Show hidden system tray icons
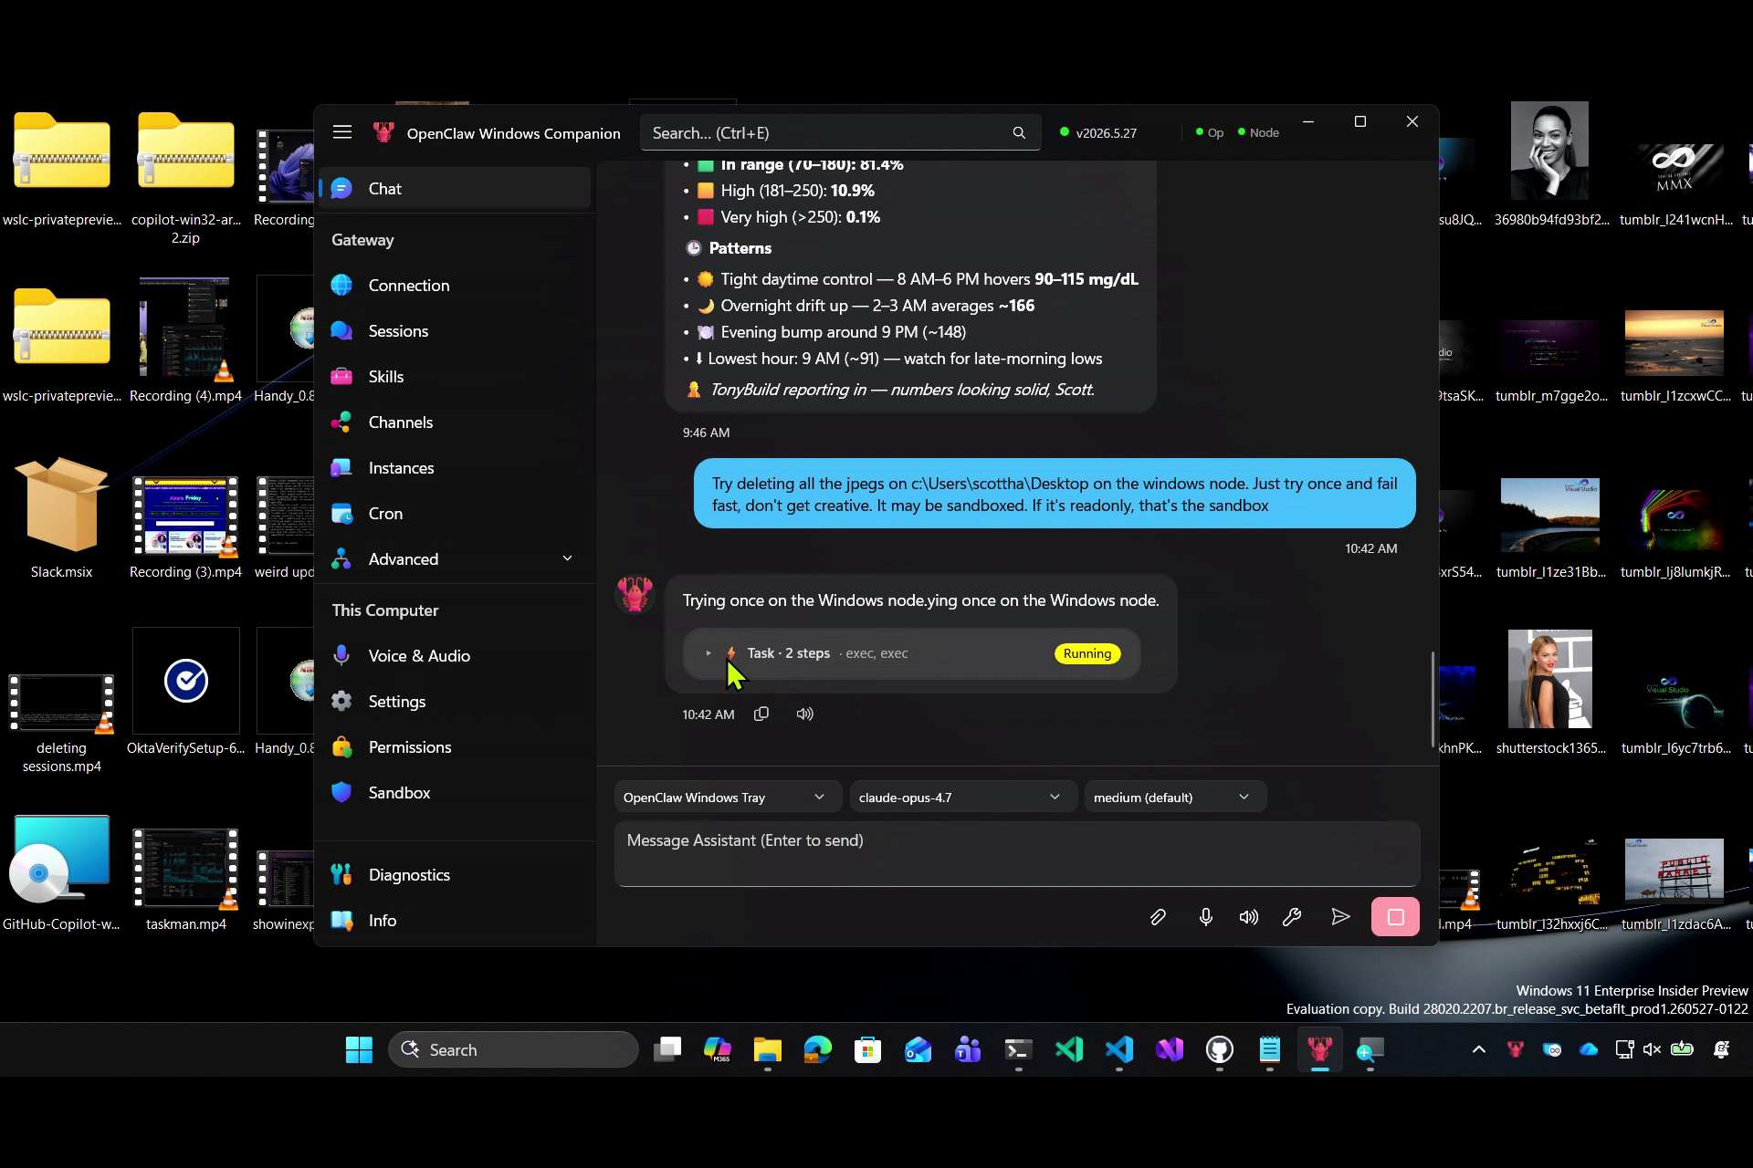Screen dimensions: 1753x1168 click(x=1479, y=1049)
